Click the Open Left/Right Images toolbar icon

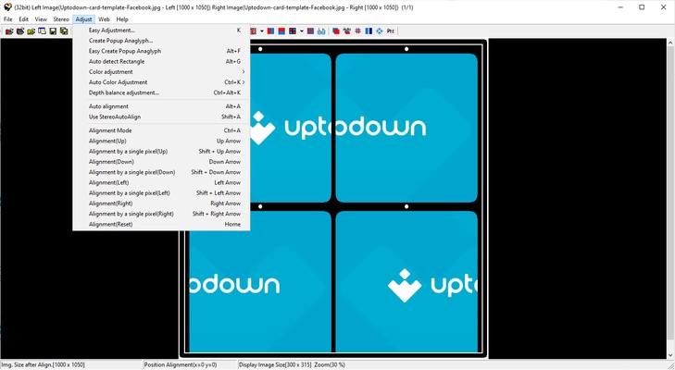pos(20,31)
